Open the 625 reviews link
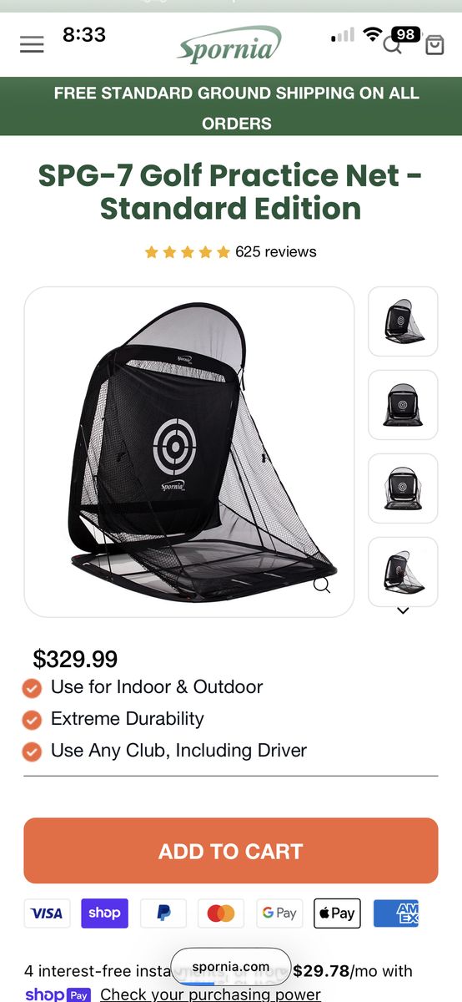 276,251
